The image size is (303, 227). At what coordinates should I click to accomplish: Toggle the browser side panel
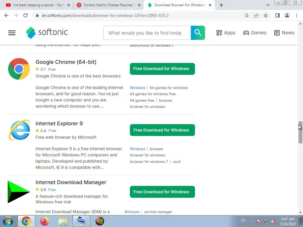278,15
